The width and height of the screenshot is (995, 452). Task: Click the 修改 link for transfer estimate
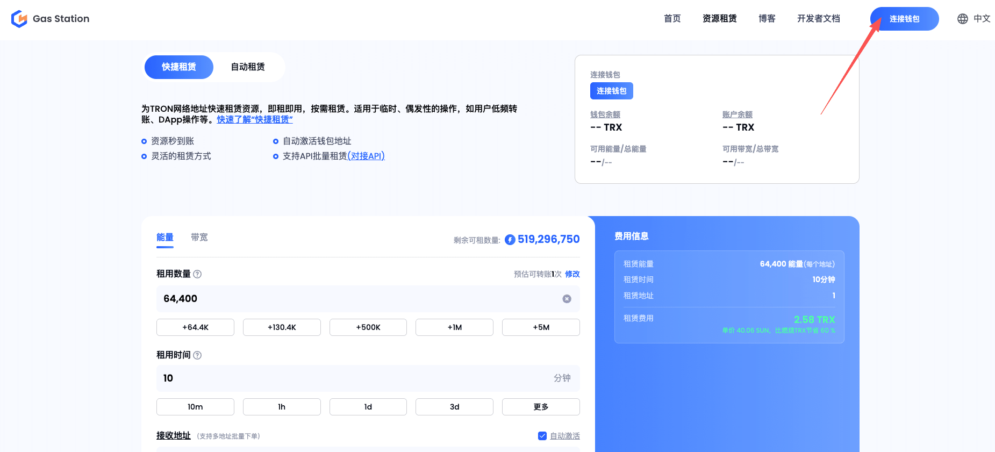[572, 274]
